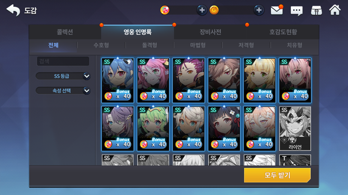This screenshot has height=195, width=348.
Task: Click the 검색 search input field
Action: pyautogui.click(x=63, y=61)
